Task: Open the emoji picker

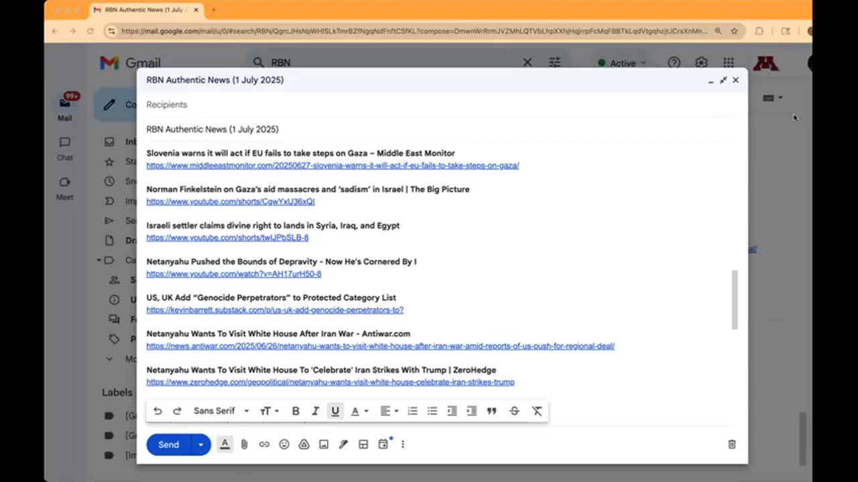Action: tap(284, 445)
